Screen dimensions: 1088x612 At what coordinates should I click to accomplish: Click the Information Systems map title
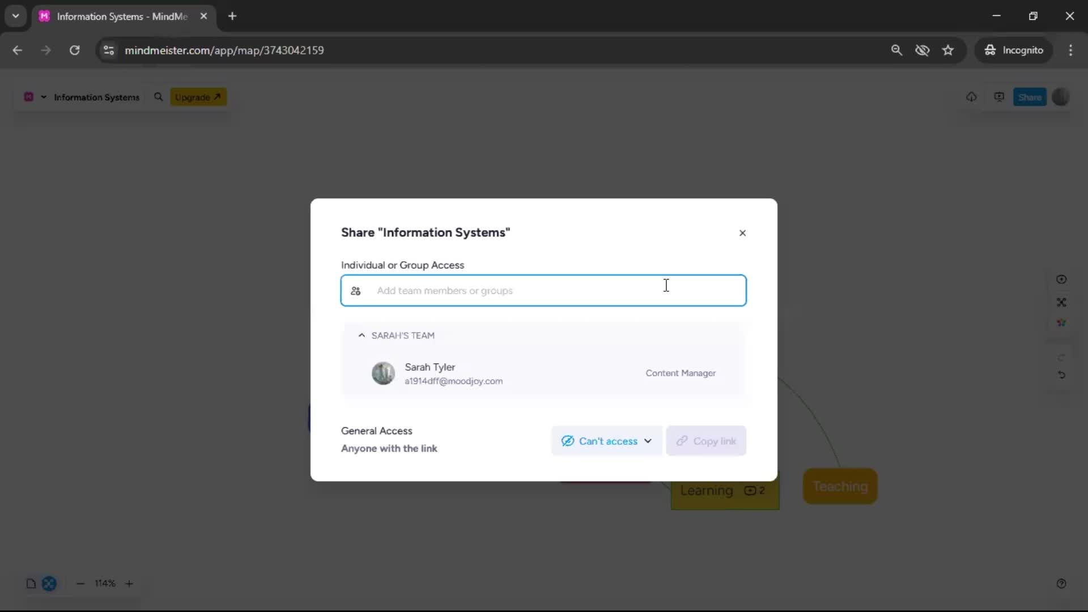tap(97, 97)
